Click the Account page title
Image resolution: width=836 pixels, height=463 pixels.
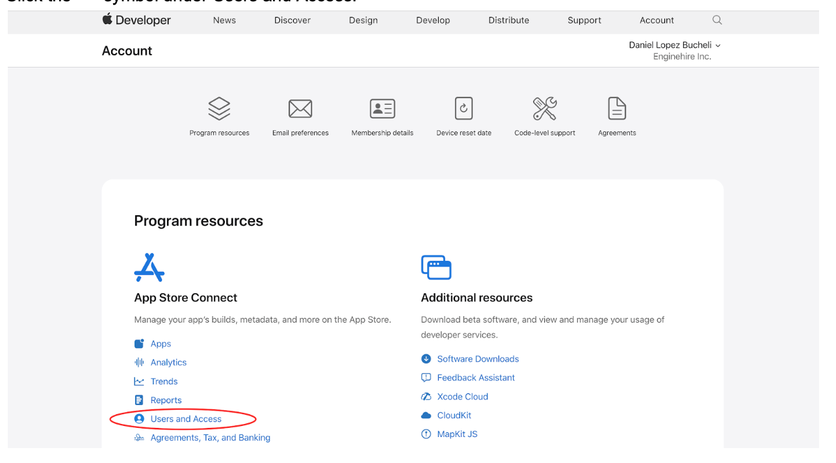(127, 51)
